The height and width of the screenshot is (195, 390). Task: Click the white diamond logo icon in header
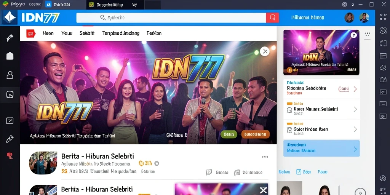[10, 18]
